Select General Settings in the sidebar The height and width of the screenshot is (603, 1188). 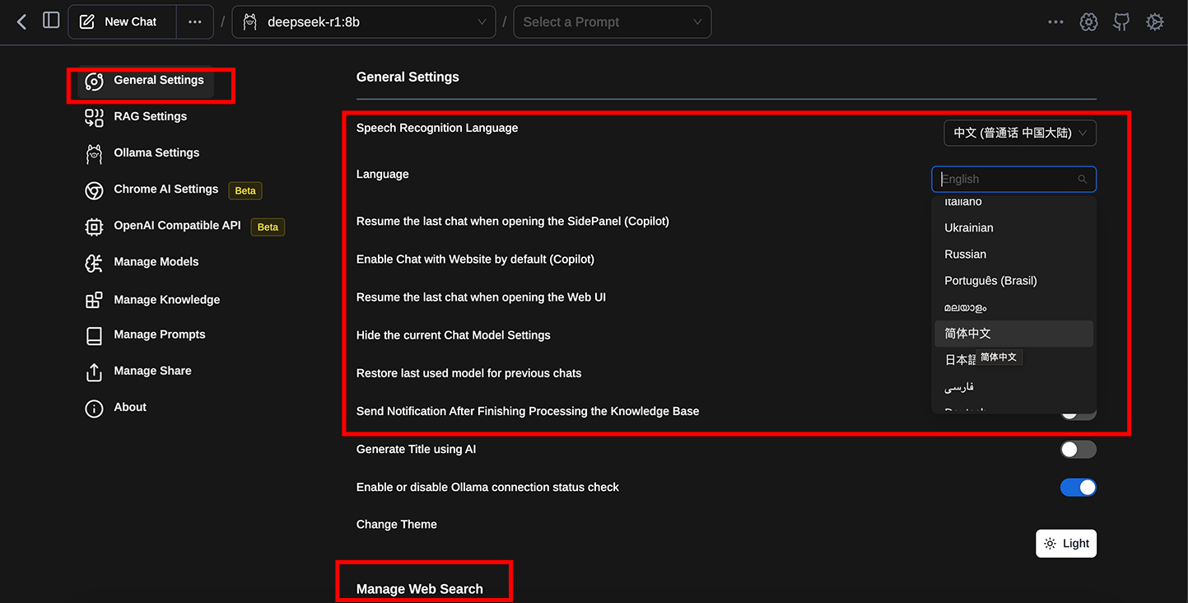coord(146,82)
